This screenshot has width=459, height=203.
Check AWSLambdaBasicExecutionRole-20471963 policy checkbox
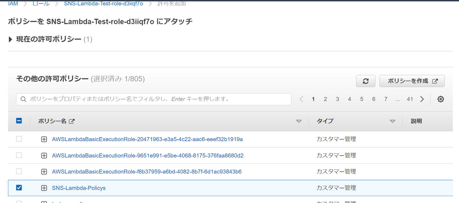pos(19,139)
